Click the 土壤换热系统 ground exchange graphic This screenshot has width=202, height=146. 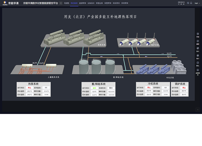tap(37, 69)
